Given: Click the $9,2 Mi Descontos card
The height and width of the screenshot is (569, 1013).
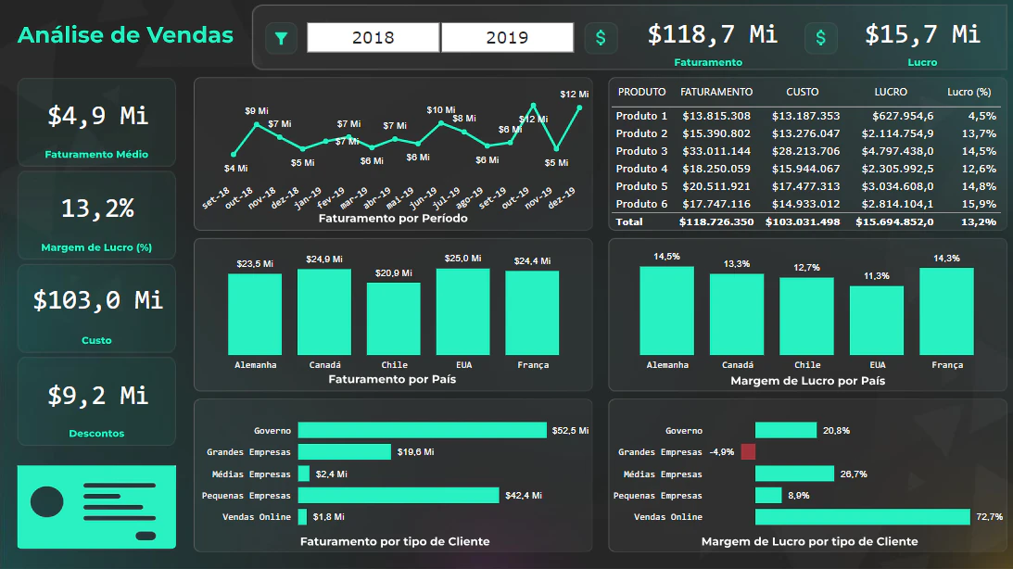Looking at the screenshot, I should [x=97, y=401].
